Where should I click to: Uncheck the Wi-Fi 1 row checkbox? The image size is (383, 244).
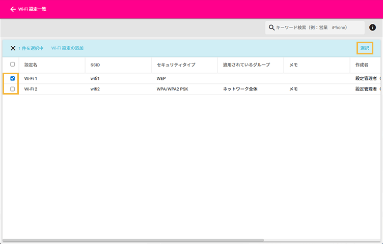click(12, 78)
